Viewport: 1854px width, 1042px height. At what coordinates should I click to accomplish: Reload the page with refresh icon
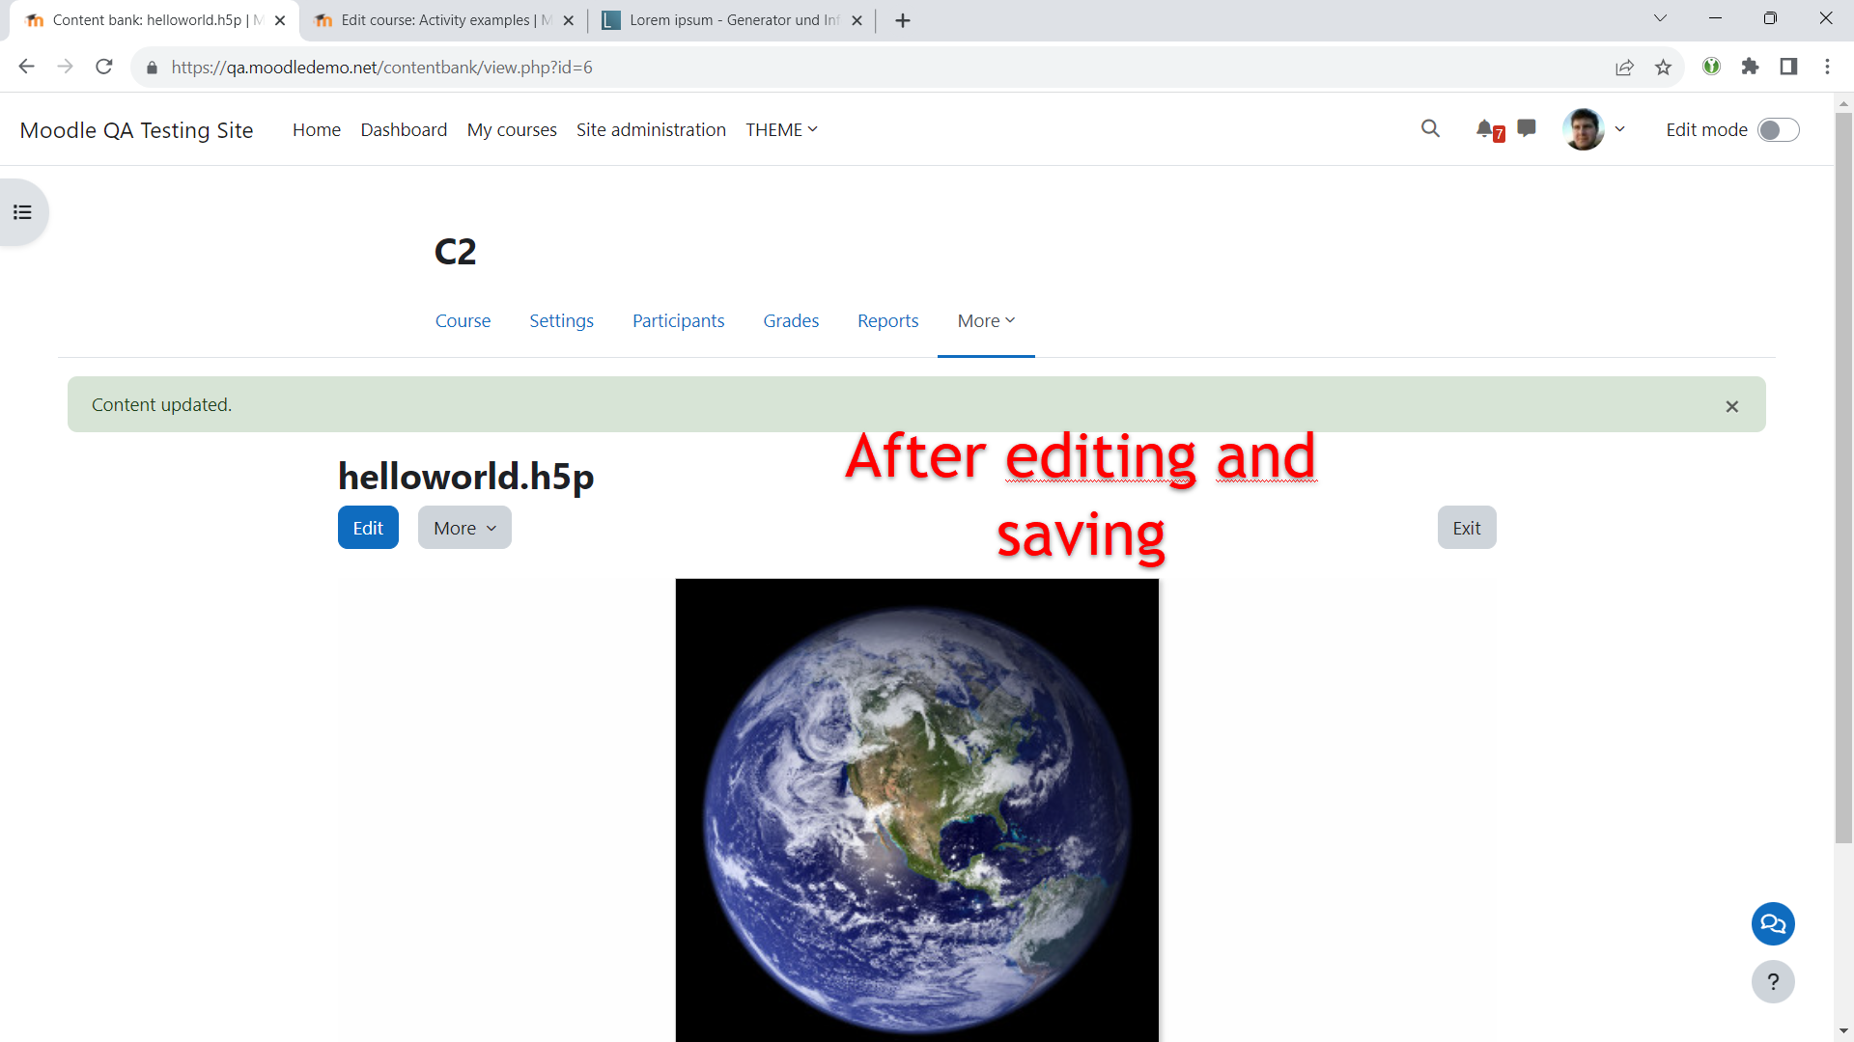pos(104,67)
